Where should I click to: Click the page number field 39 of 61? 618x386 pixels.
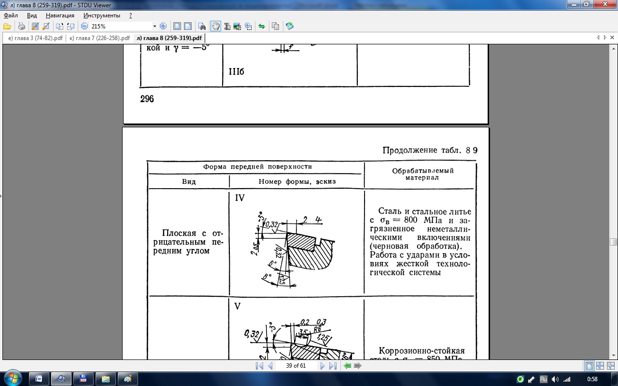[x=295, y=366]
